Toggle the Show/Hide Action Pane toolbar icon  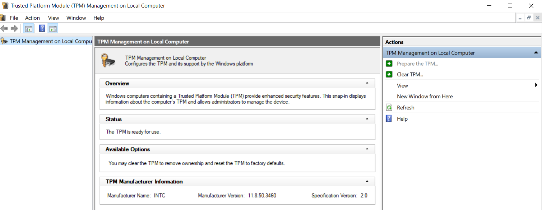point(53,29)
